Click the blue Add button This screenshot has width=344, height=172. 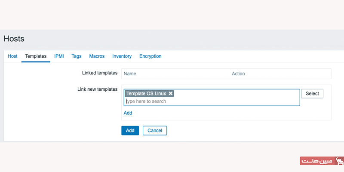tap(130, 130)
